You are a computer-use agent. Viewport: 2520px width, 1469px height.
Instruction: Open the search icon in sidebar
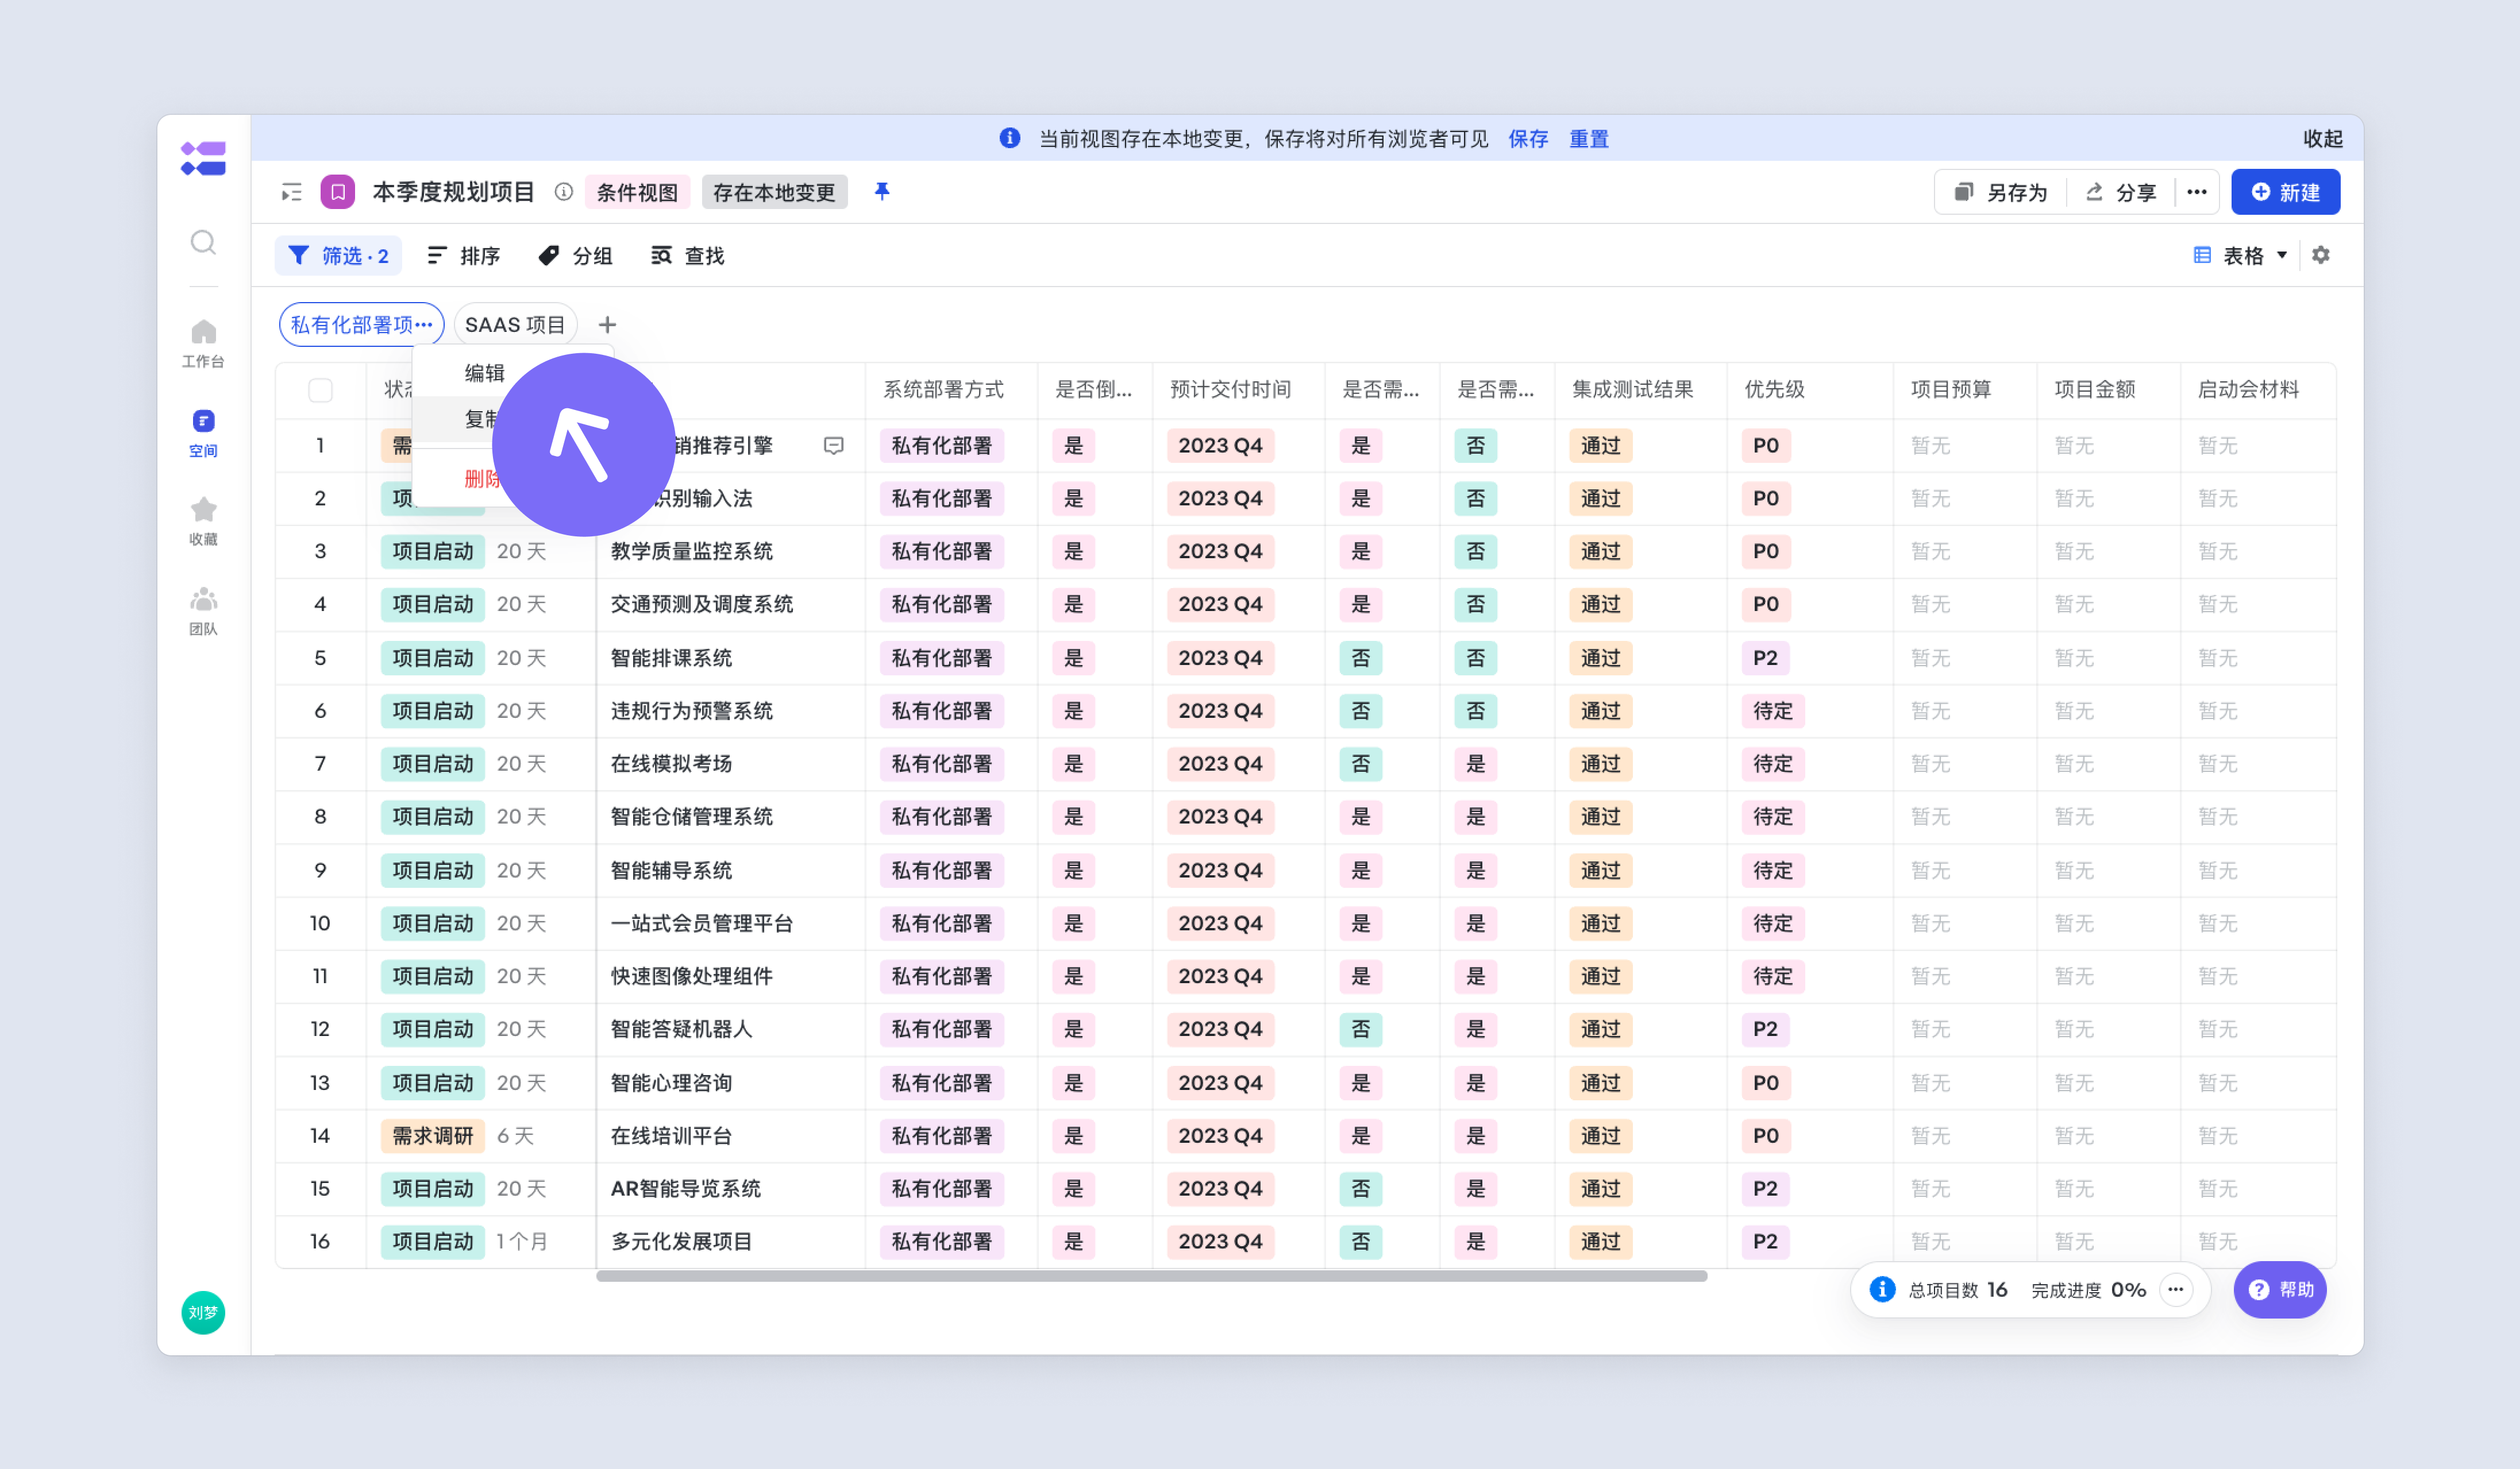pos(203,242)
